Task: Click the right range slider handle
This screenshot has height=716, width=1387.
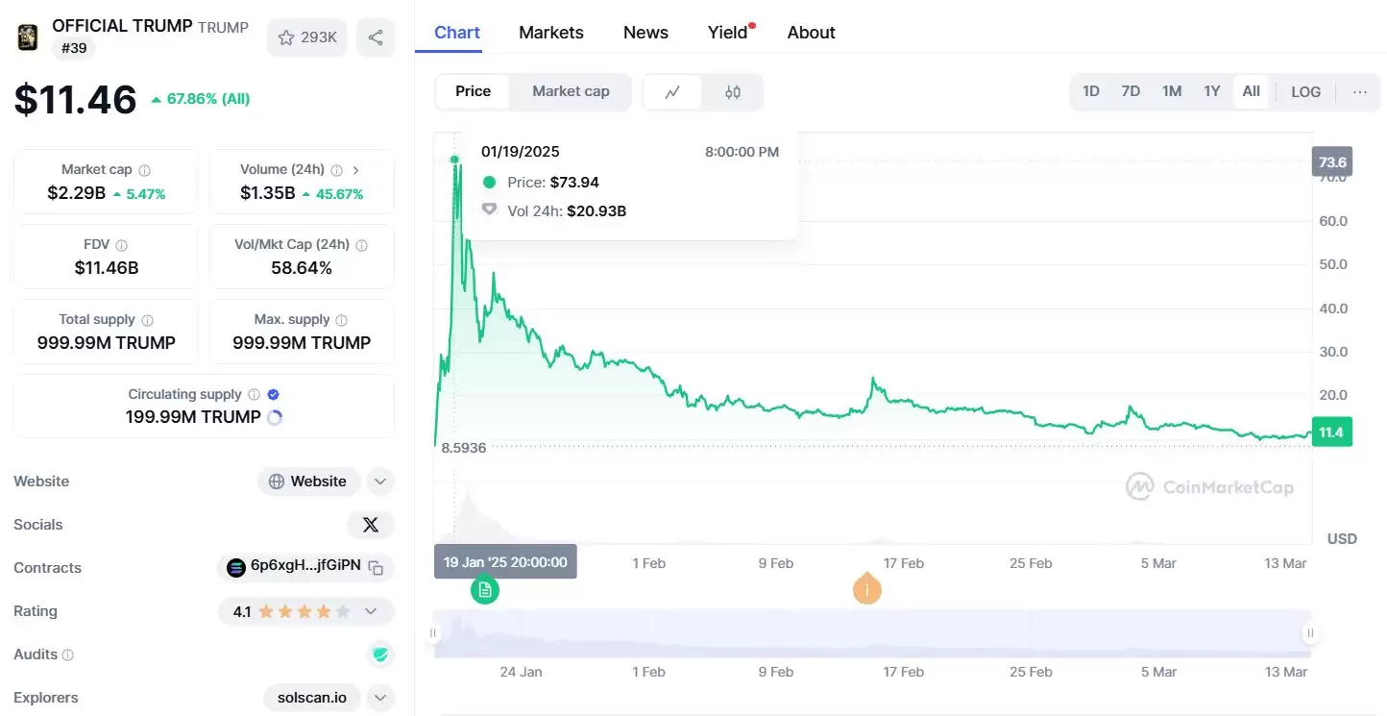Action: click(x=1309, y=632)
